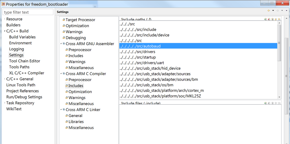Viewport: 290px width, 144px height.
Task: Open the WikiText page
Action: (14, 109)
